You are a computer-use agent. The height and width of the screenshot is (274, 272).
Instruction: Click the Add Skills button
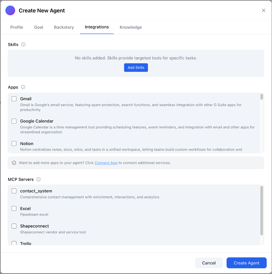(136, 67)
